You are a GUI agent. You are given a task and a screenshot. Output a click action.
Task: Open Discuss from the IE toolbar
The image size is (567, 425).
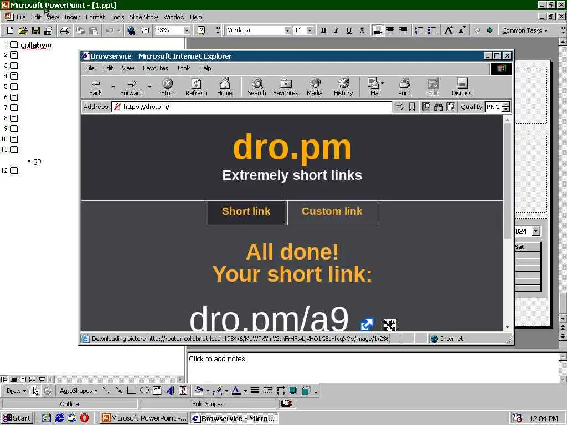tap(461, 87)
